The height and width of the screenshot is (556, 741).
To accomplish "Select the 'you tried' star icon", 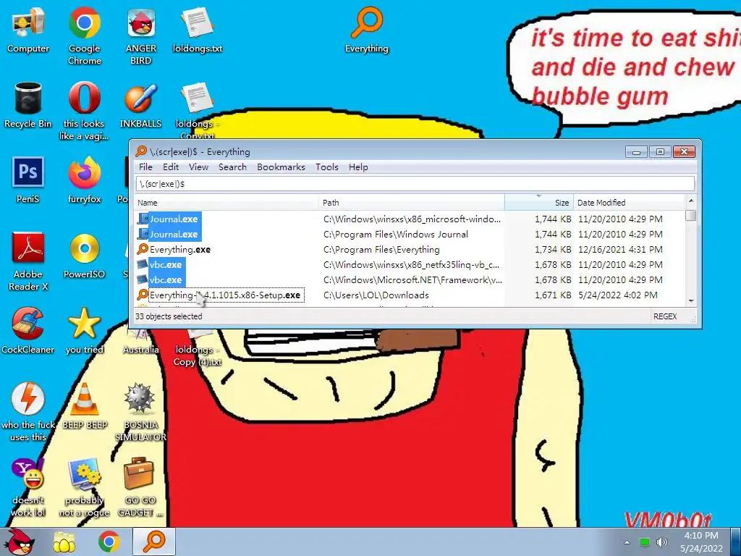I will coord(84,331).
